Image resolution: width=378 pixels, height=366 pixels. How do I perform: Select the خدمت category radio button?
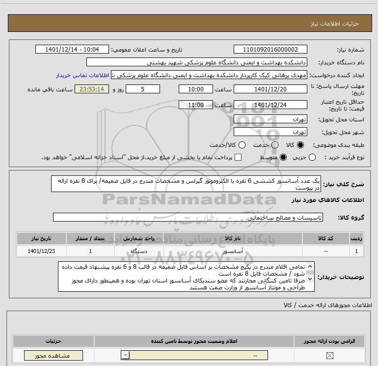[x=275, y=145]
